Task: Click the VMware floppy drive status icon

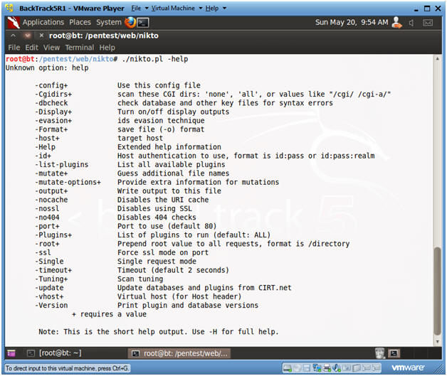Action: pyautogui.click(x=307, y=368)
